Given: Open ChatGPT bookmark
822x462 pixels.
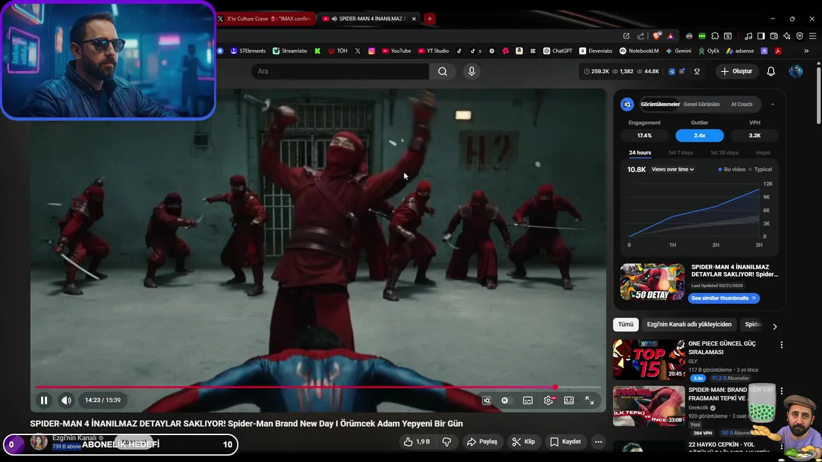Looking at the screenshot, I should tap(557, 51).
